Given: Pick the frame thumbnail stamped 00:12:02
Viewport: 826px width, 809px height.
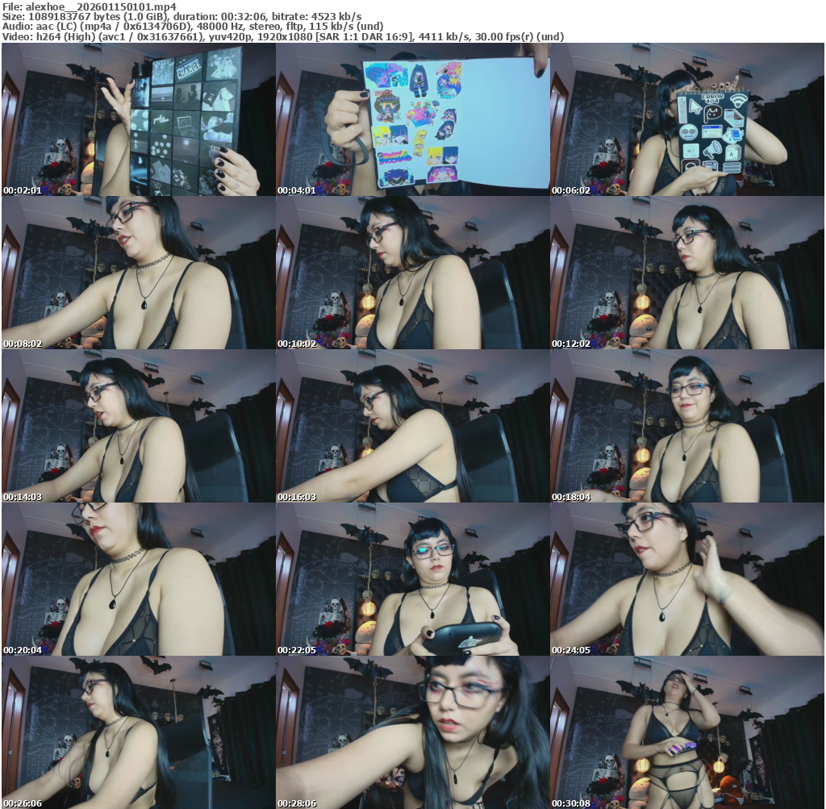Looking at the screenshot, I should click(x=687, y=273).
